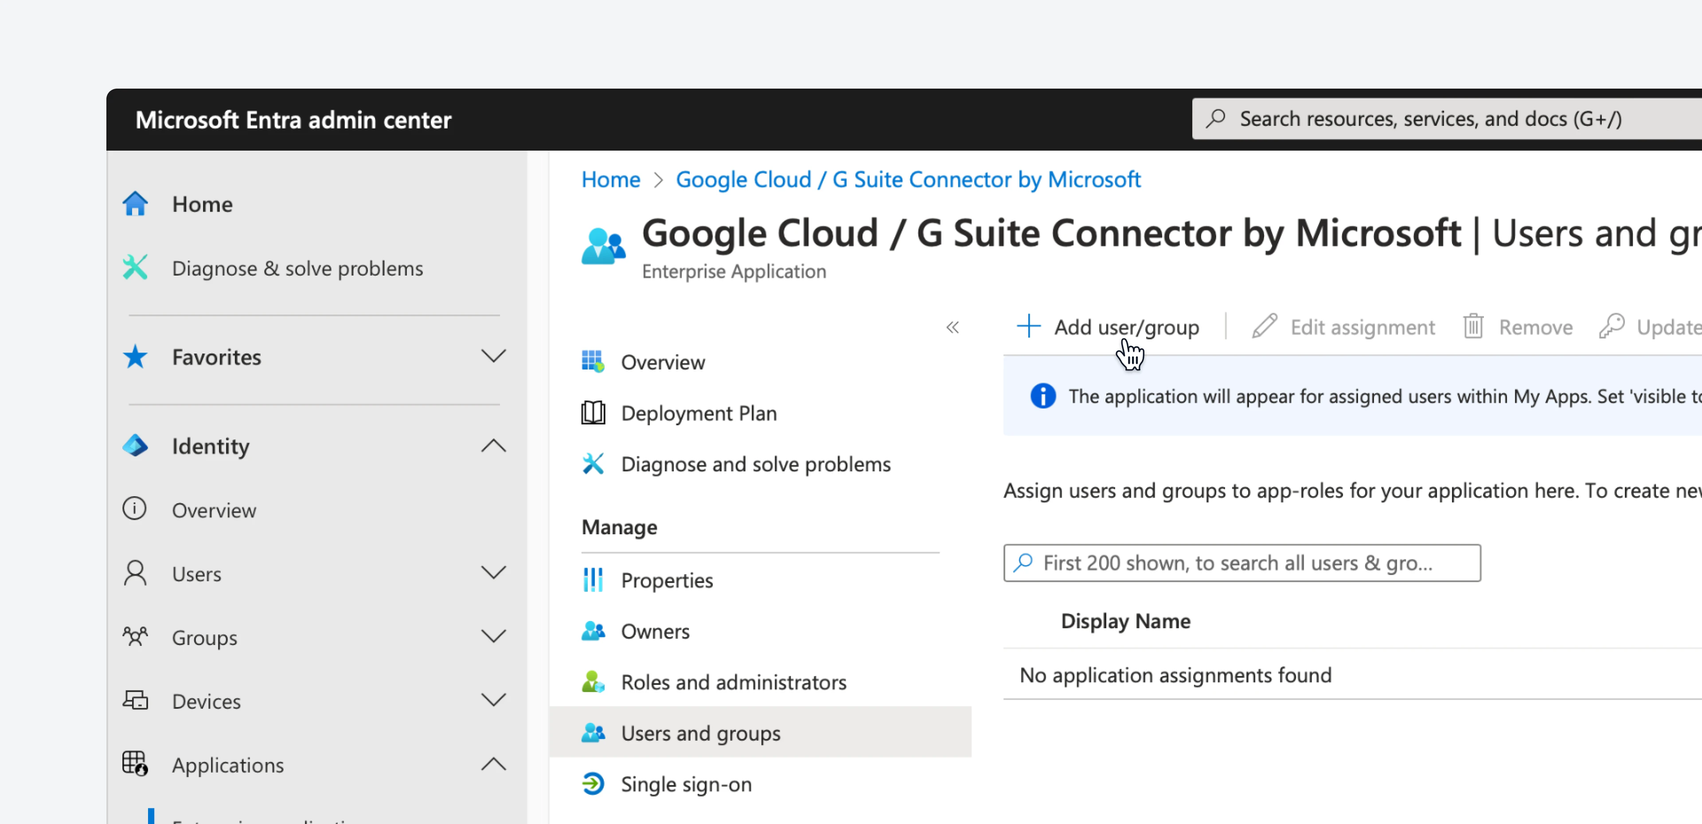Click the blue info icon in banner
Screen dimensions: 1702x824
1043,396
